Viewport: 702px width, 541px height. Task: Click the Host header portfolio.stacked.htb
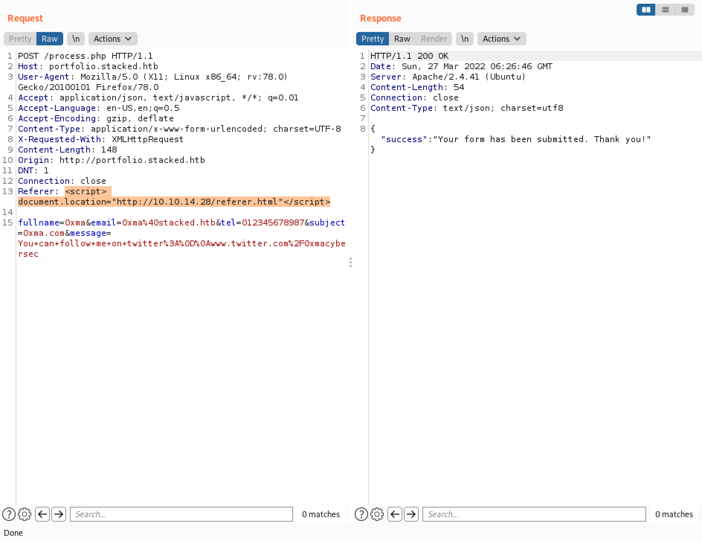point(88,66)
